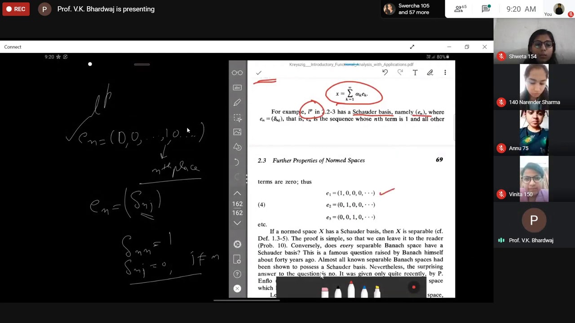
Task: Click muted mic icon beside Vinita 150
Action: click(501, 194)
